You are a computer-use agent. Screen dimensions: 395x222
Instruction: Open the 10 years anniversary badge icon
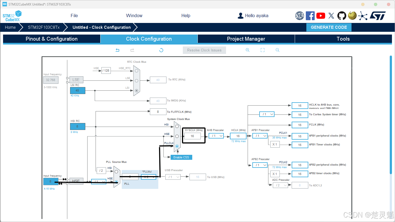coord(300,16)
